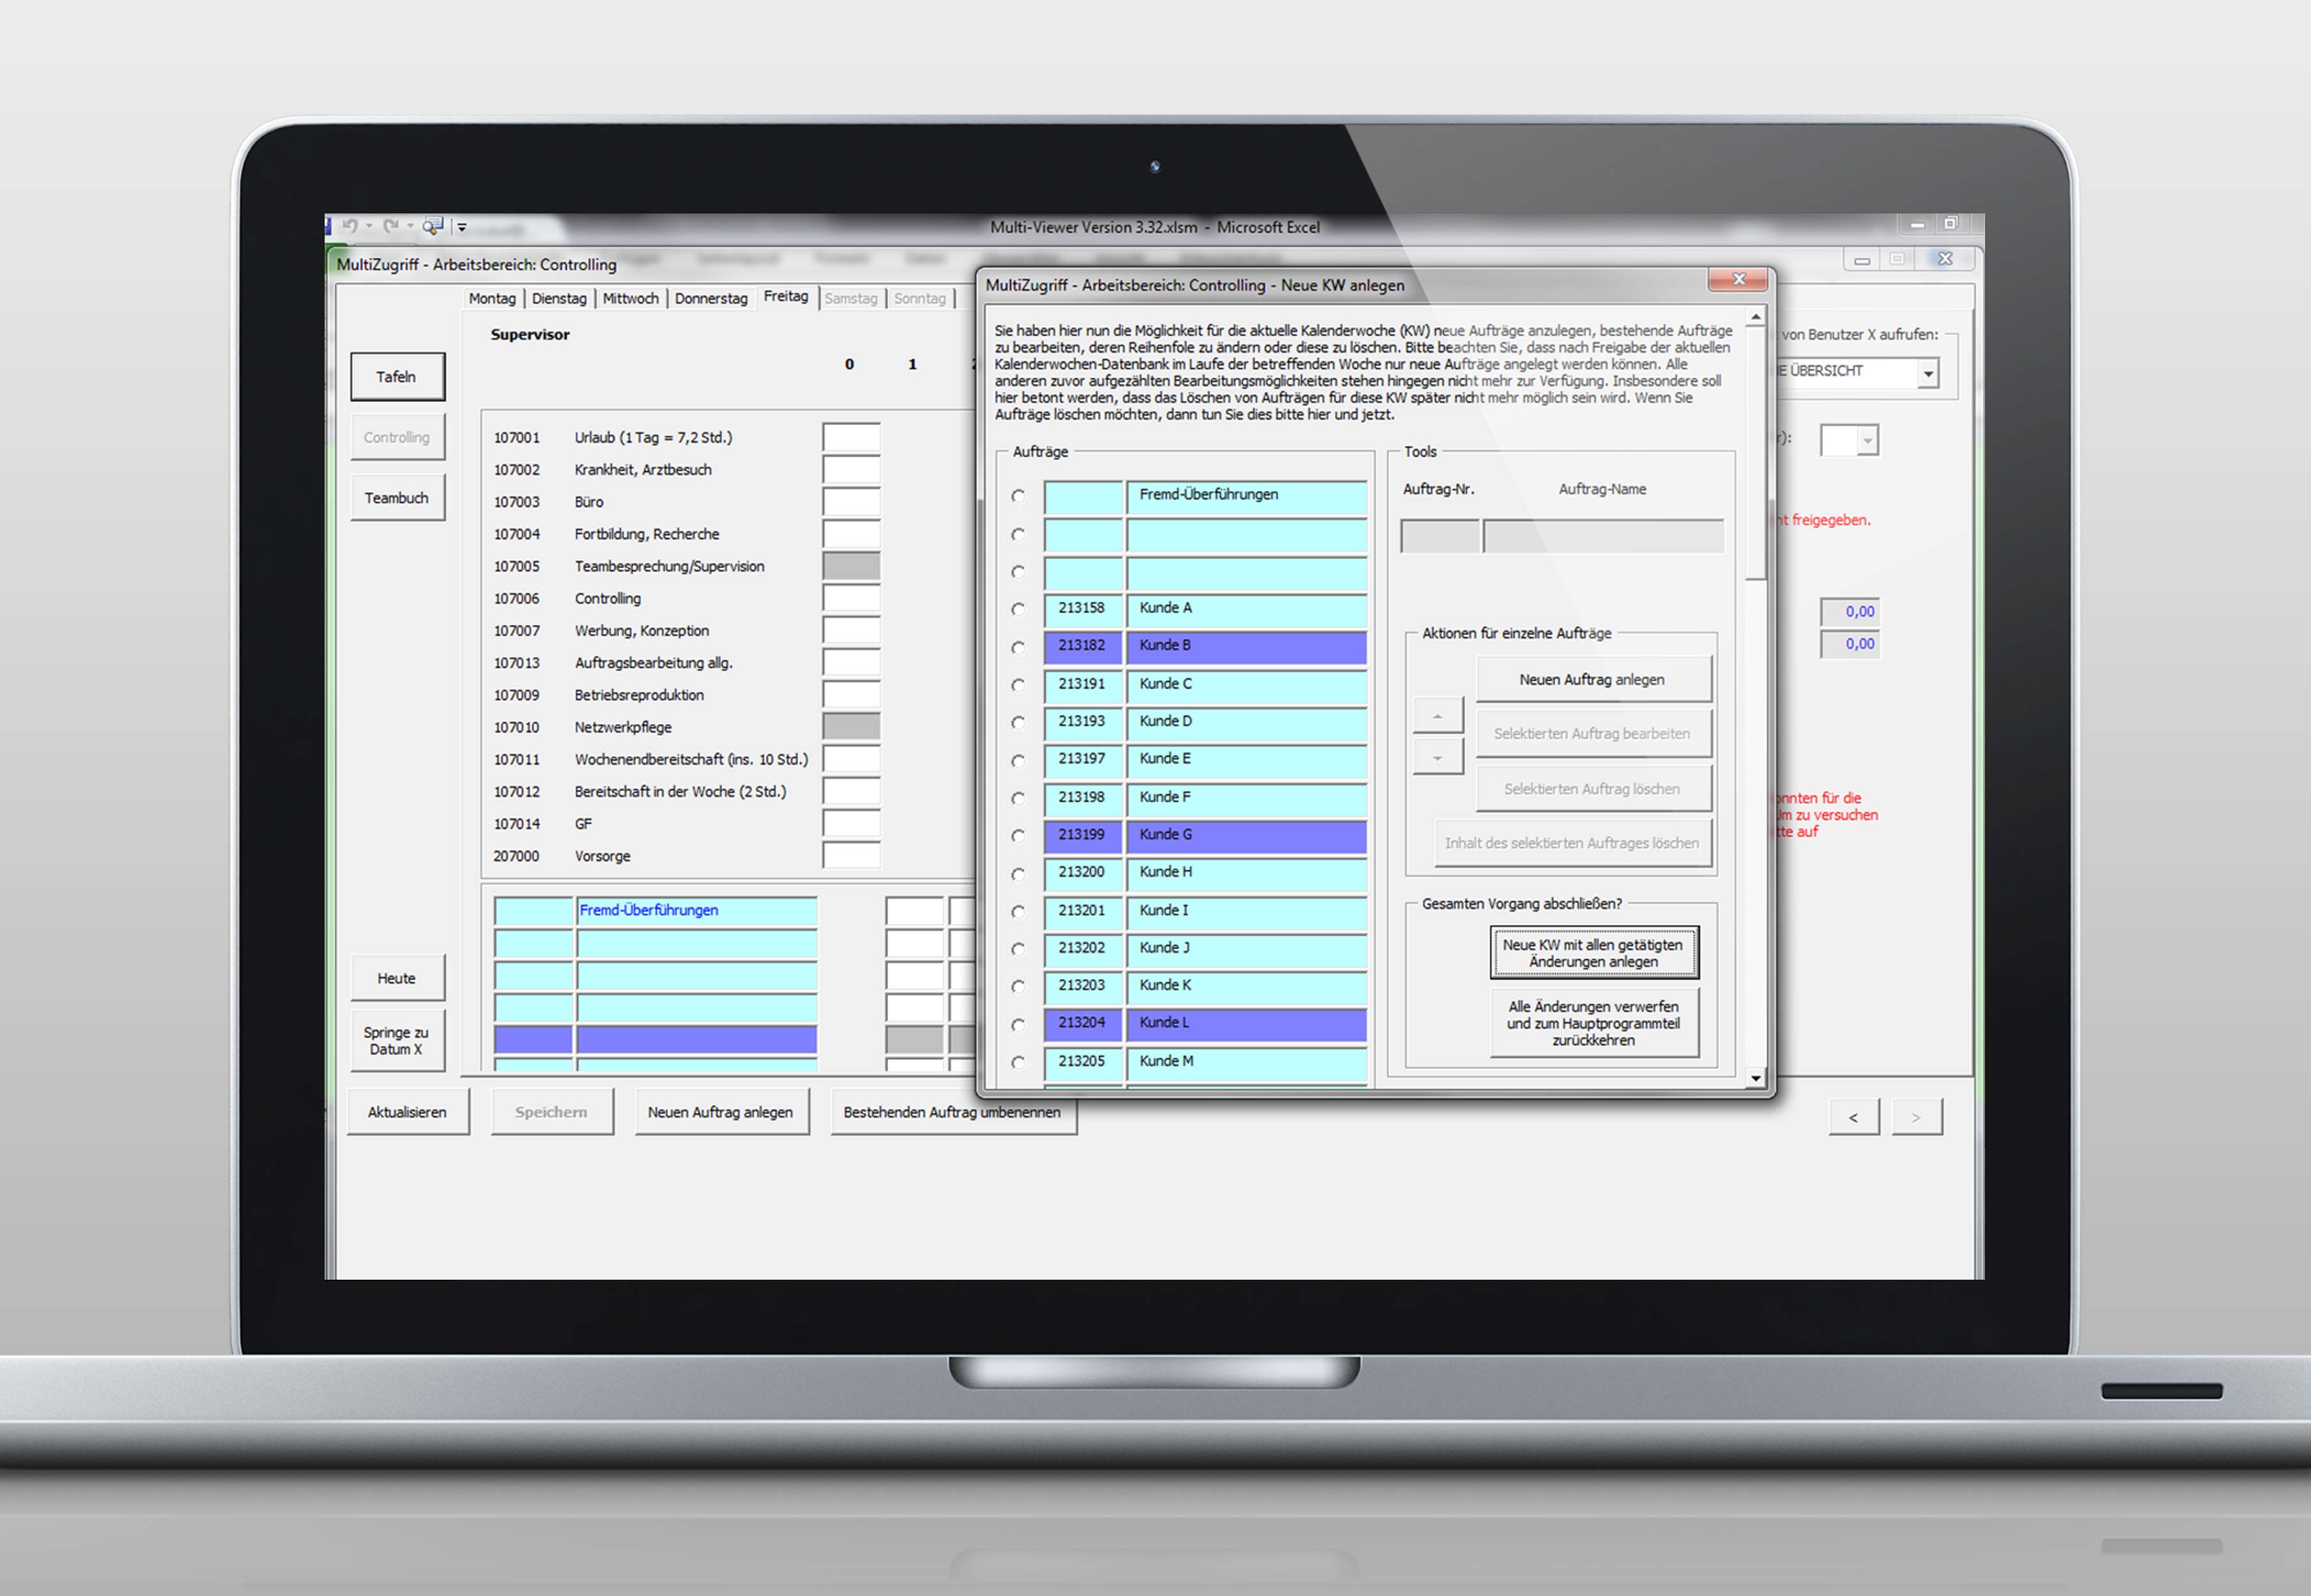Click move-up arrow button beside Neuen Auftrag
This screenshot has width=2311, height=1596.
tap(1437, 715)
